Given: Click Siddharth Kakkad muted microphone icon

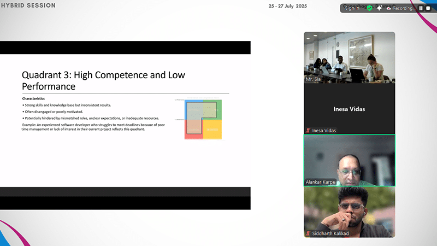Looking at the screenshot, I should coord(308,233).
